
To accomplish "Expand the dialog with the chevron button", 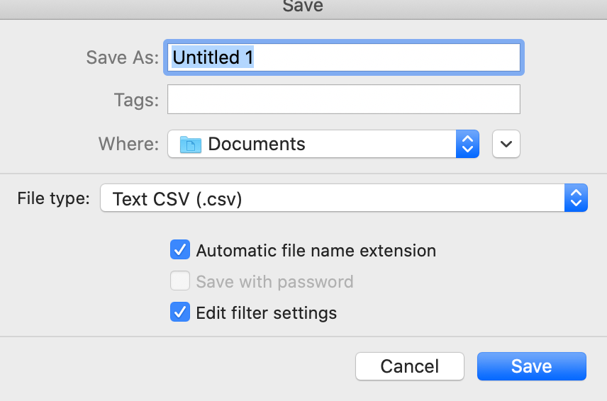I will pos(505,144).
